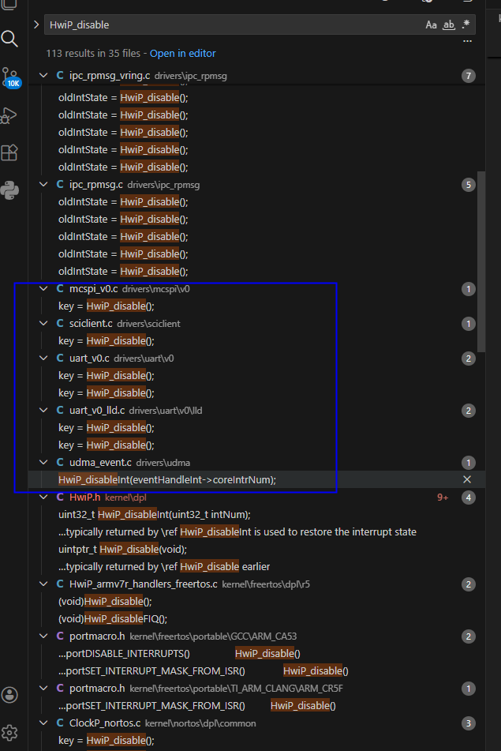
Task: Click the search results vertical scrollbar
Action: 481,261
